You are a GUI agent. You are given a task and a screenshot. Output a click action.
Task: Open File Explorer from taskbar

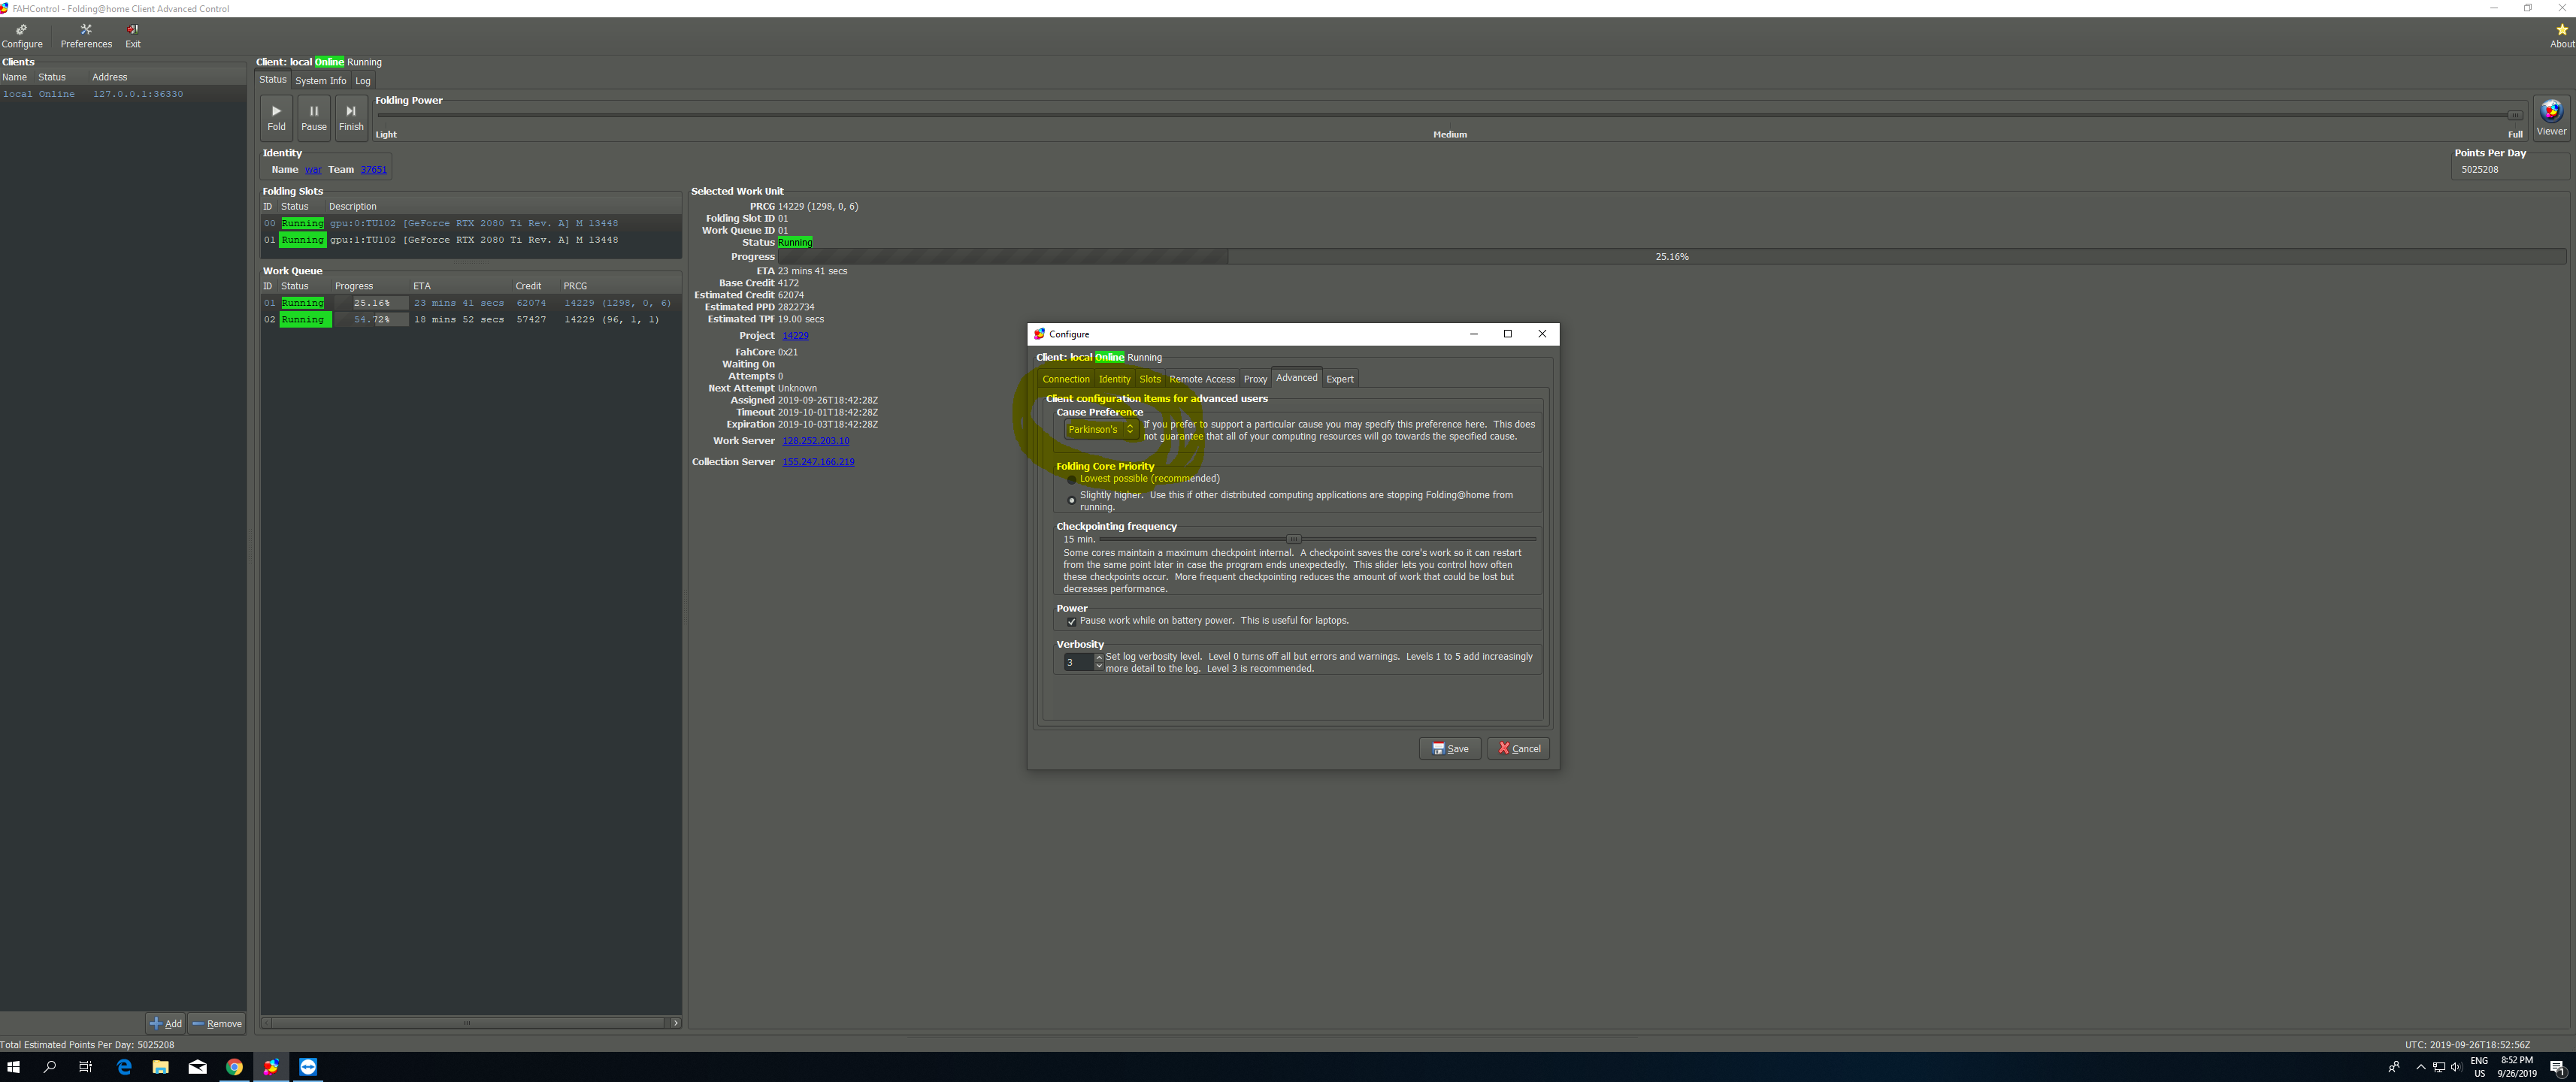tap(160, 1067)
